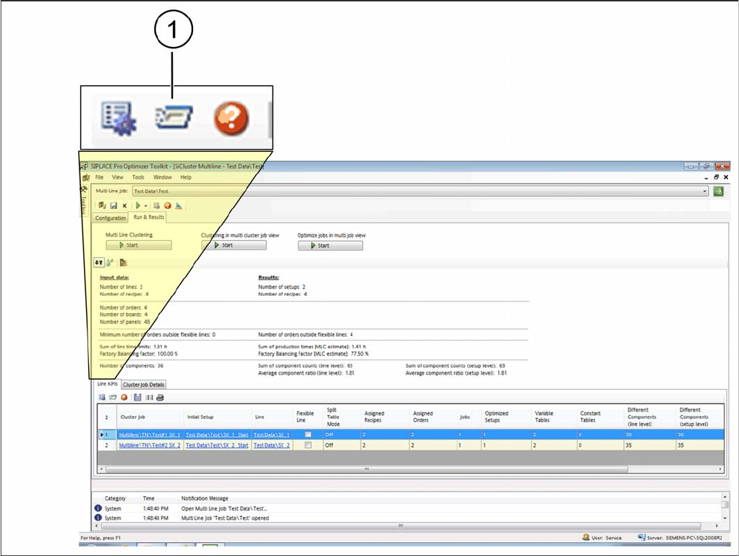The width and height of the screenshot is (739, 556).
Task: Click the Optimized Setups column header
Action: point(505,416)
